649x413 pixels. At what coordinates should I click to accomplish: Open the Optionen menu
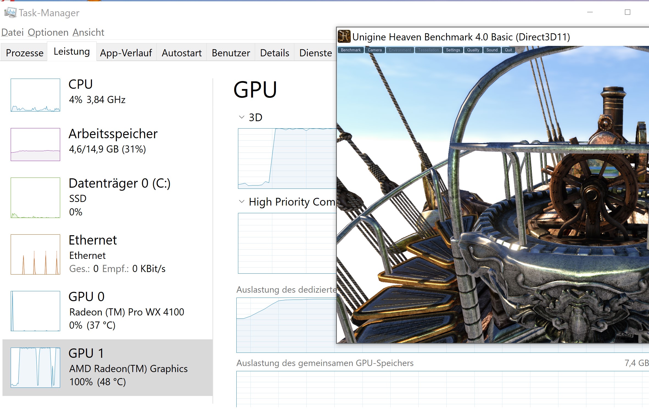(x=48, y=32)
